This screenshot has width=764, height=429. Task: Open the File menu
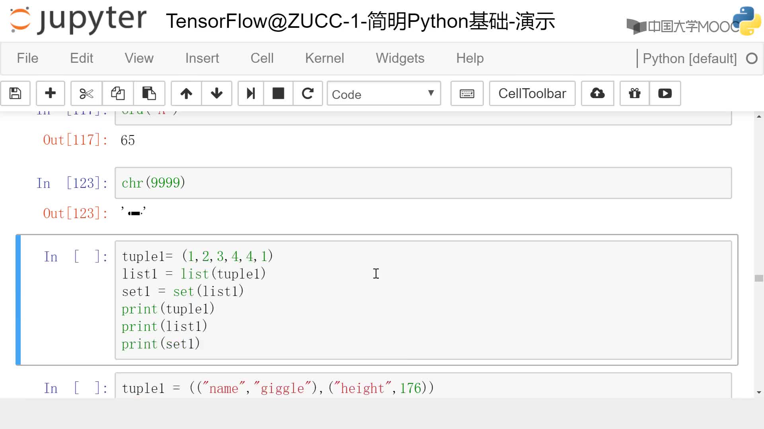coord(27,58)
